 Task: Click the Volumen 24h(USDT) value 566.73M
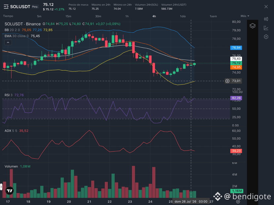click(167, 9)
